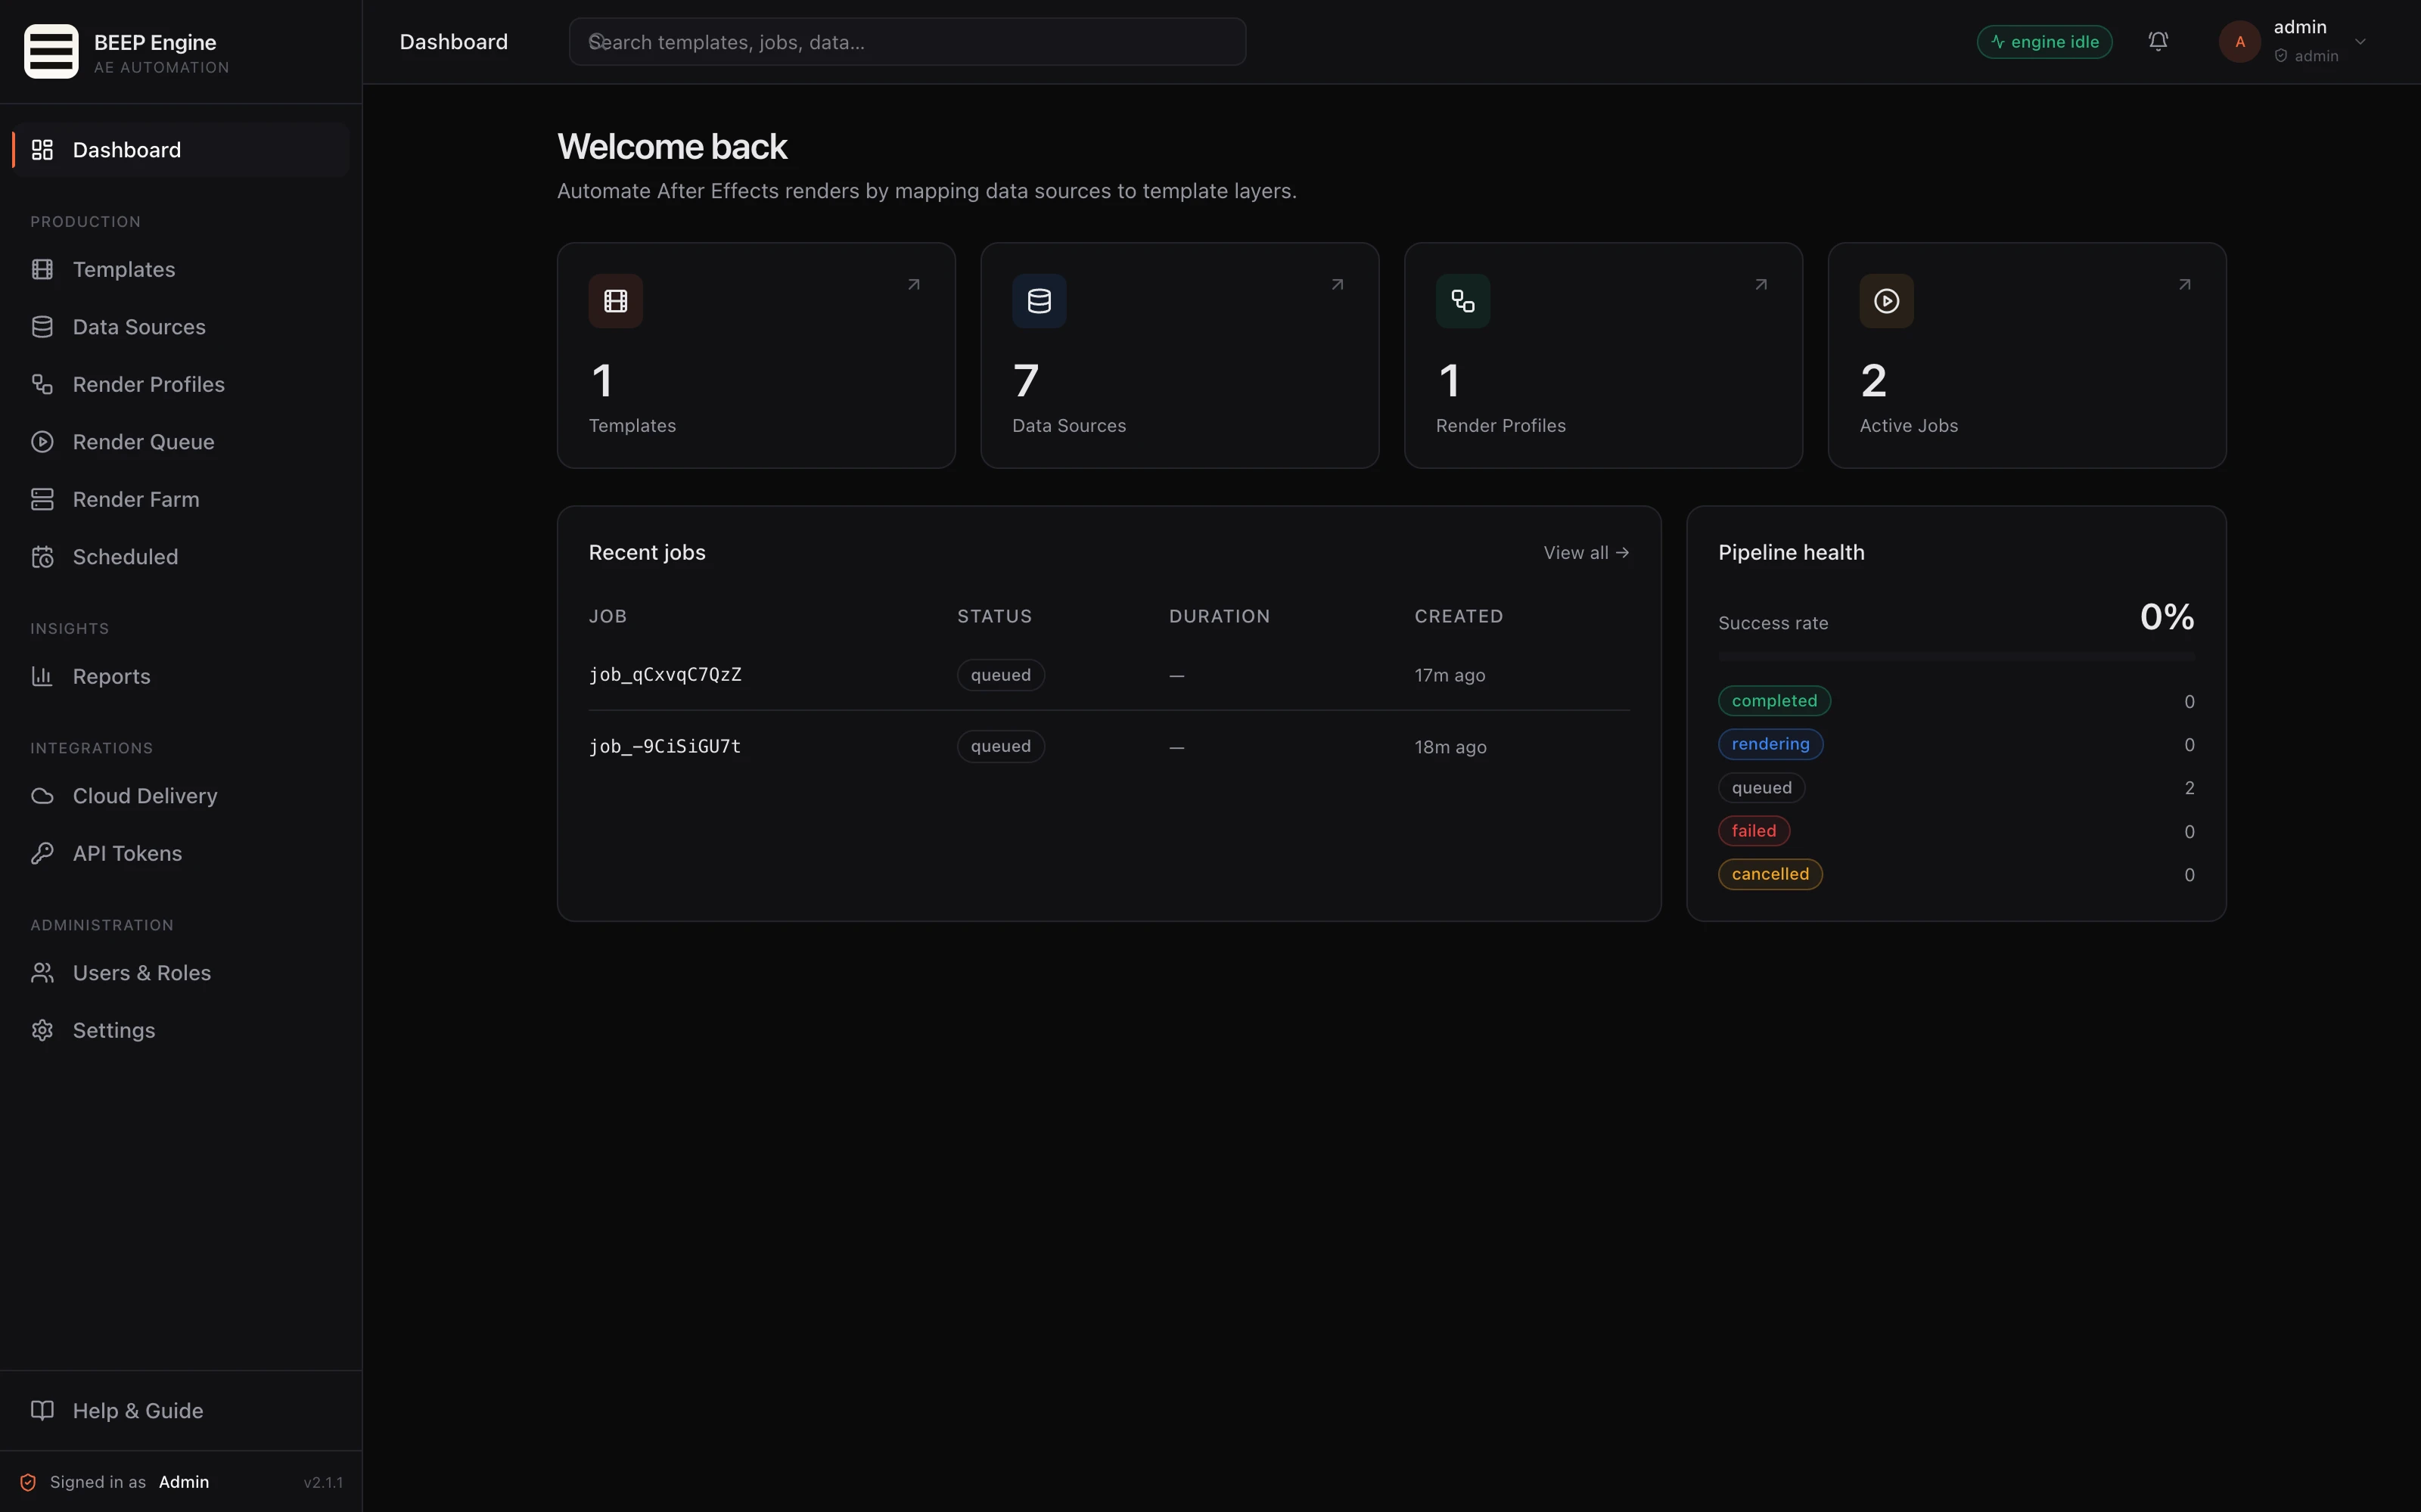Click the engine idle status badge
This screenshot has height=1512, width=2421.
click(2044, 42)
